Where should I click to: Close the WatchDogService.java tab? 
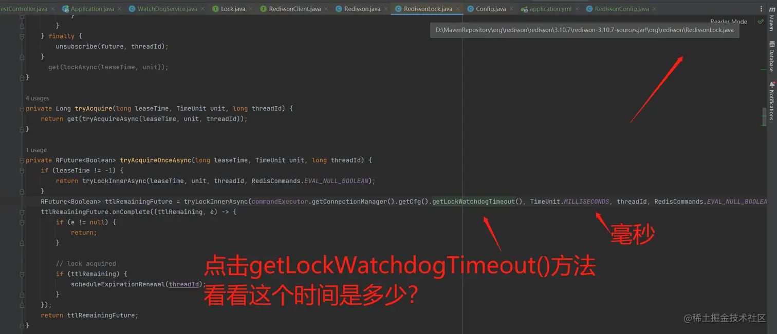[202, 9]
